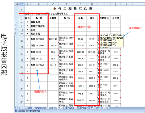
Task: Open the 01封面 sheet tab
Action: [x=29, y=108]
